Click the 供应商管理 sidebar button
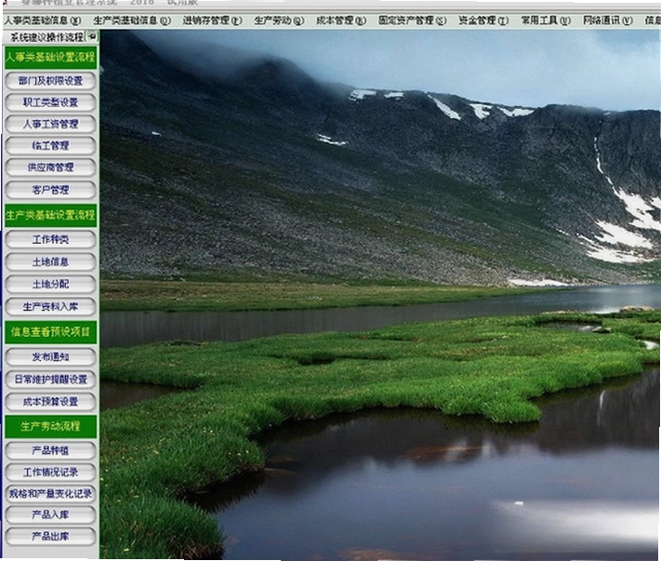The image size is (661, 561). click(50, 167)
